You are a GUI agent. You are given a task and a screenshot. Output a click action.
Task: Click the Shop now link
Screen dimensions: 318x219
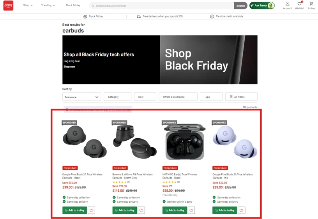coord(69,67)
